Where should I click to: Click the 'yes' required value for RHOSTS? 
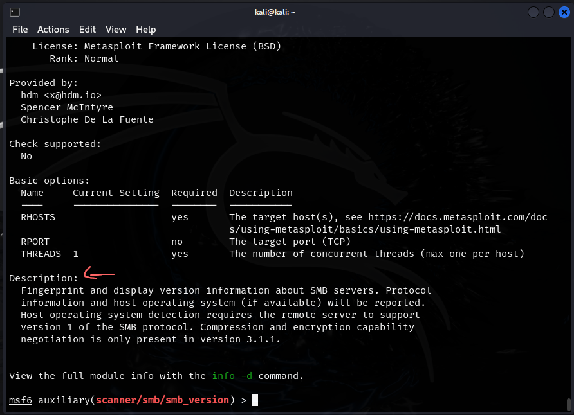180,218
